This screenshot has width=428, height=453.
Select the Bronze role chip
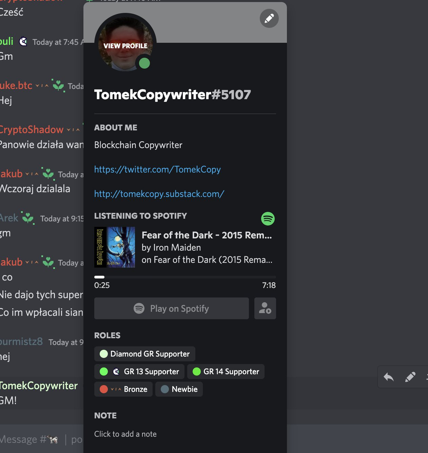point(123,389)
